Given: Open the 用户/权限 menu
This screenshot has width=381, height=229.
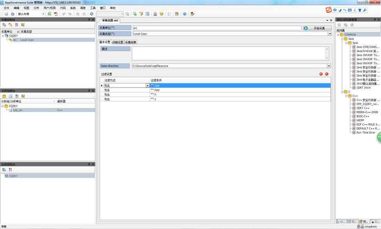Looking at the screenshot, I should click(x=49, y=8).
